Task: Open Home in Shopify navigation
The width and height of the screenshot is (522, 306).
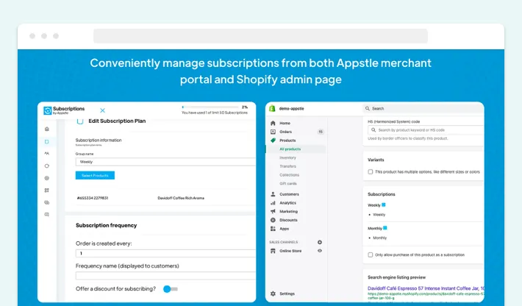Action: 285,123
